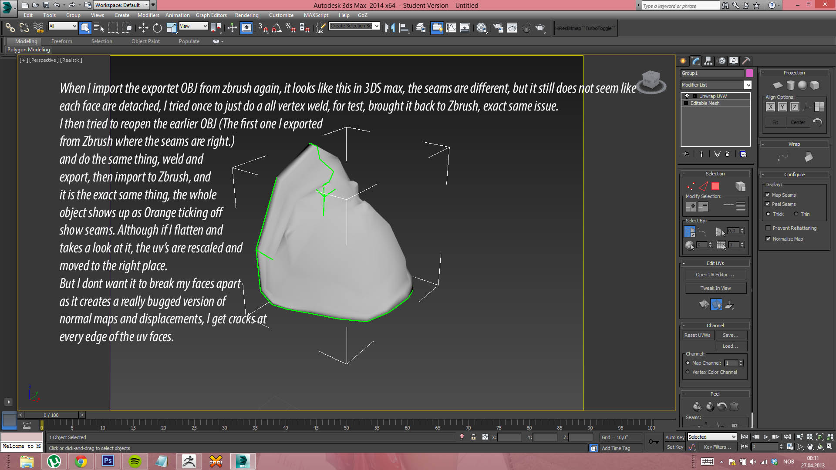Apply Spherical Map projection icon

pyautogui.click(x=802, y=85)
